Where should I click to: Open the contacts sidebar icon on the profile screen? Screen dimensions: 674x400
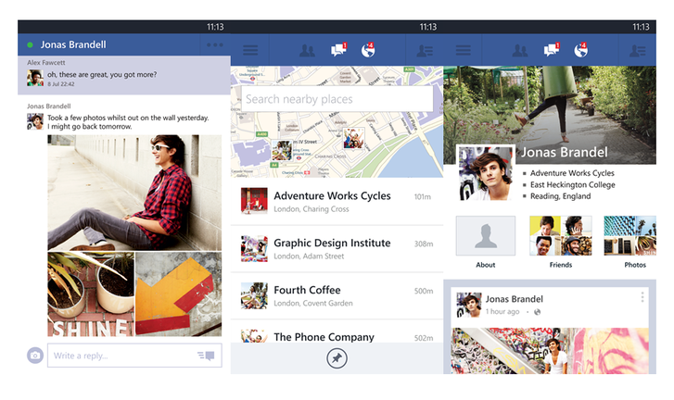[638, 51]
